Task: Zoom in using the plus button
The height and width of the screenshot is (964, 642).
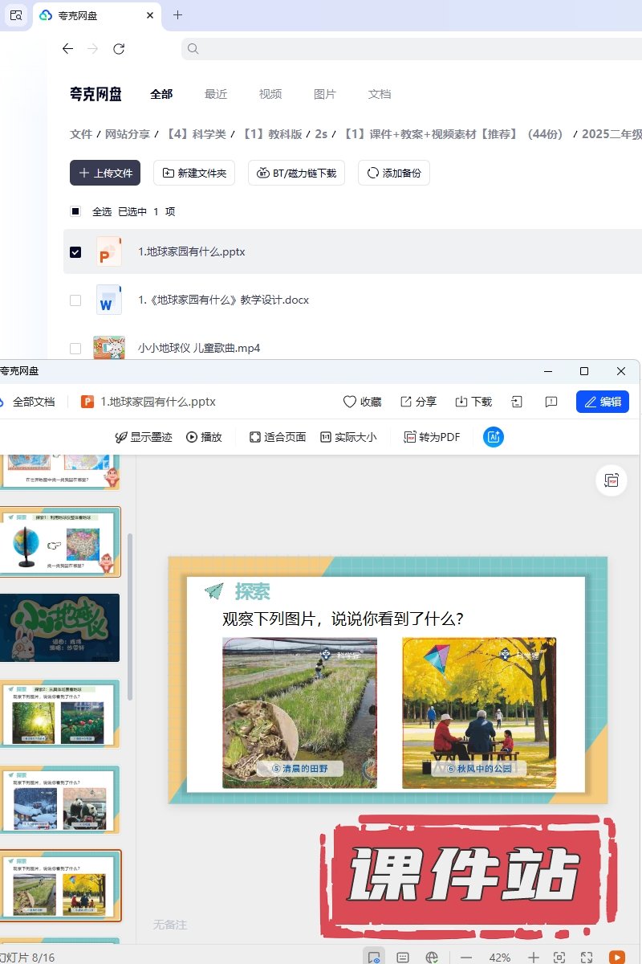Action: point(534,958)
